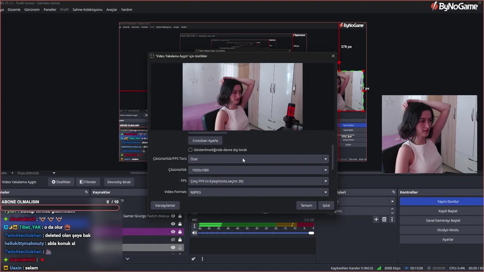The width and height of the screenshot is (484, 272).
Task: Click the 8088 kbps bitrate readout
Action: pyautogui.click(x=393, y=268)
